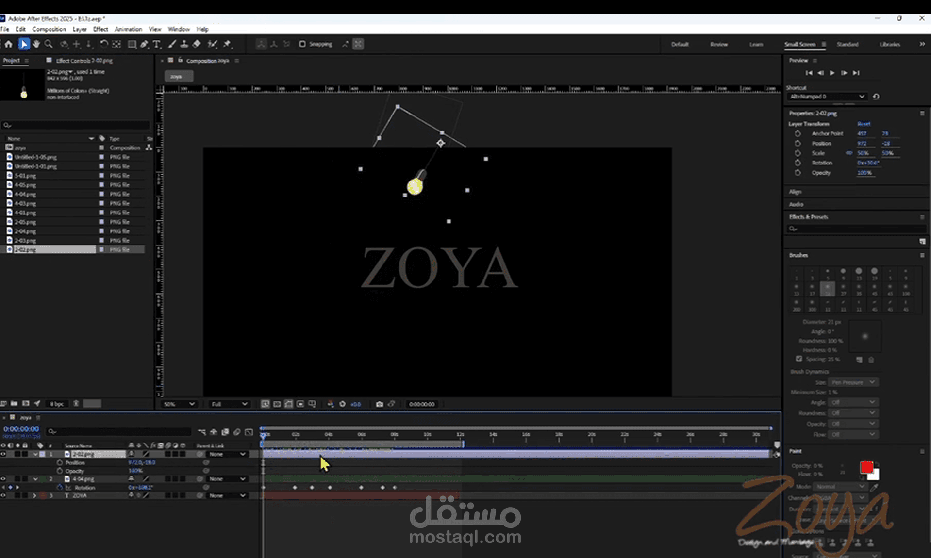Click the red foreground color swatch
This screenshot has width=931, height=558.
(866, 467)
